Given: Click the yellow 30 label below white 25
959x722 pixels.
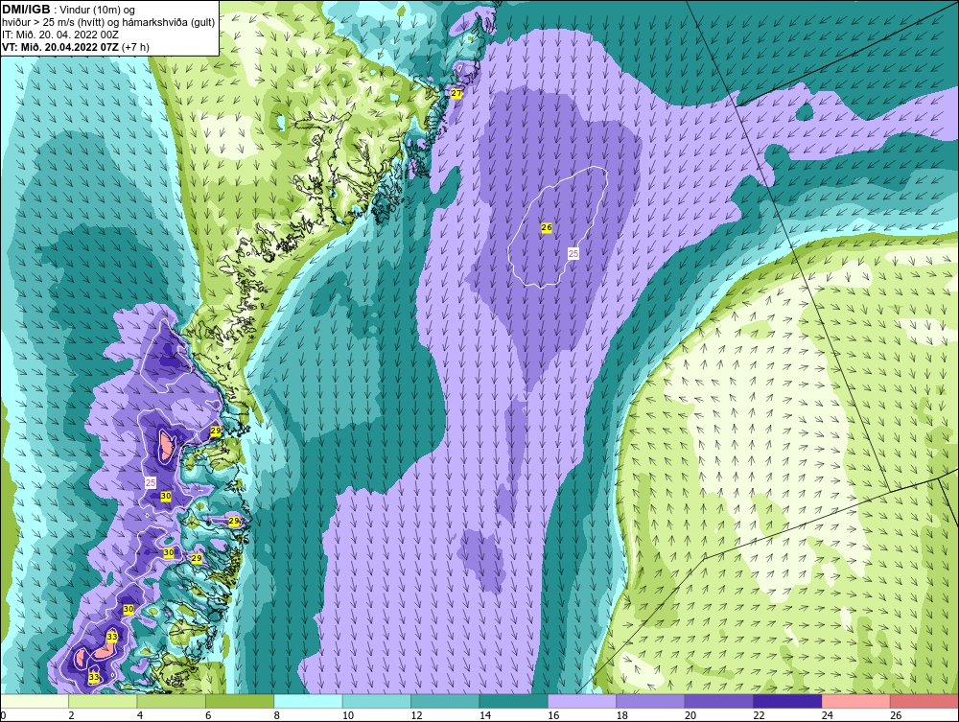Looking at the screenshot, I should click(166, 497).
